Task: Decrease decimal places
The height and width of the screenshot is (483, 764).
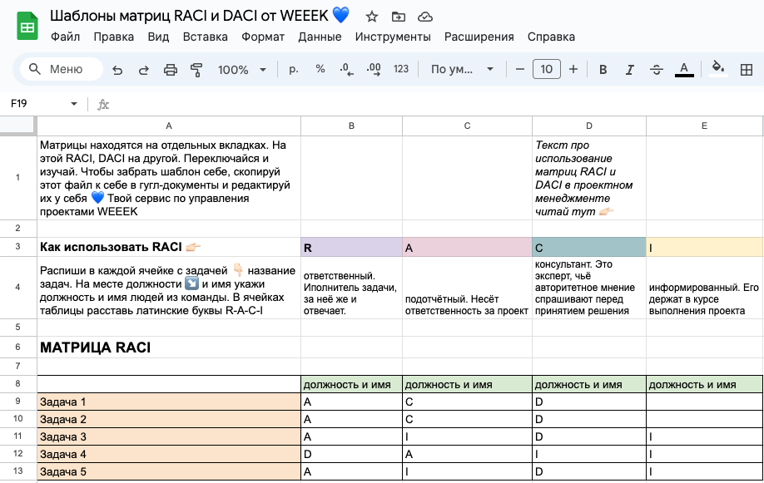Action: point(346,70)
